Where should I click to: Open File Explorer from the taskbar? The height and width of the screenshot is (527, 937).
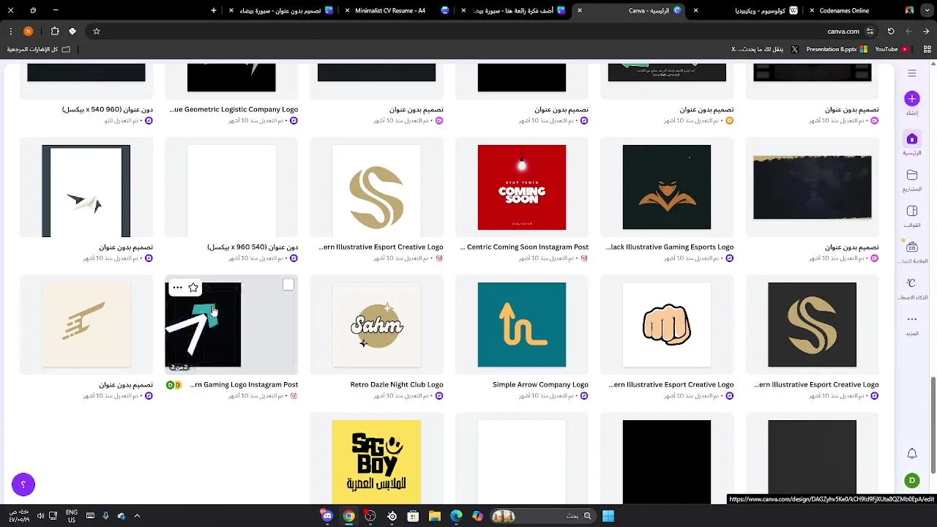pos(435,516)
